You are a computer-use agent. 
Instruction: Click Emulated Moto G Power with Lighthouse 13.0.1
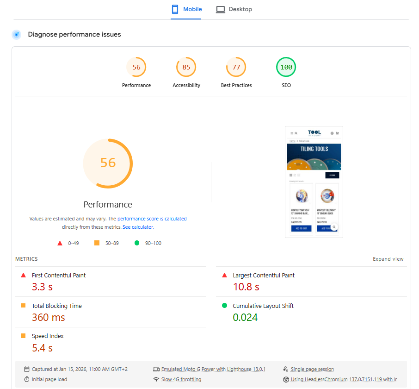[x=213, y=369]
